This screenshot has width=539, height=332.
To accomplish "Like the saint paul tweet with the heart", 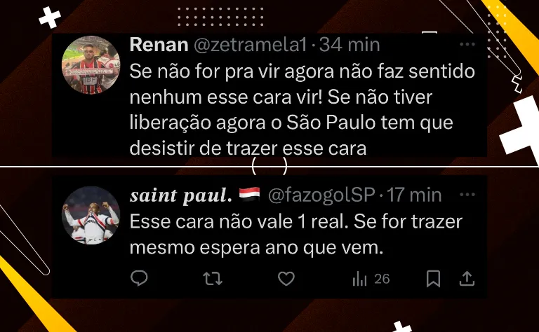I will coord(286,279).
